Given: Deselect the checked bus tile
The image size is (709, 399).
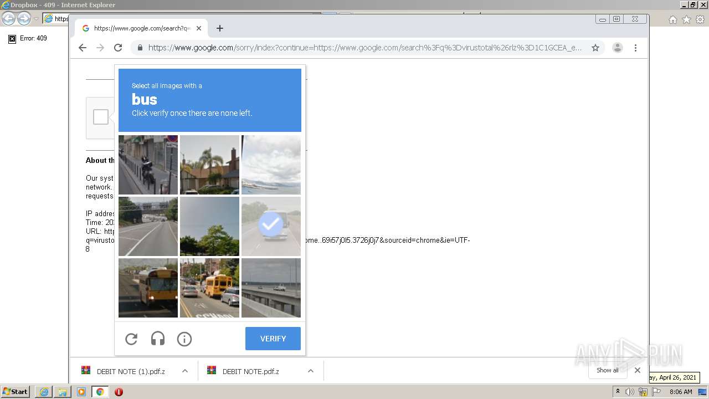Looking at the screenshot, I should 271,226.
